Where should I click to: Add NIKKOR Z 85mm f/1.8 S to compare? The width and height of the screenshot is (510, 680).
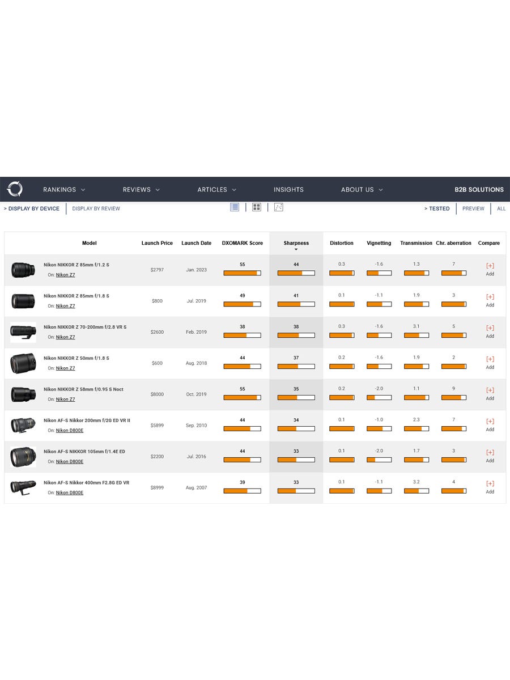(x=490, y=300)
